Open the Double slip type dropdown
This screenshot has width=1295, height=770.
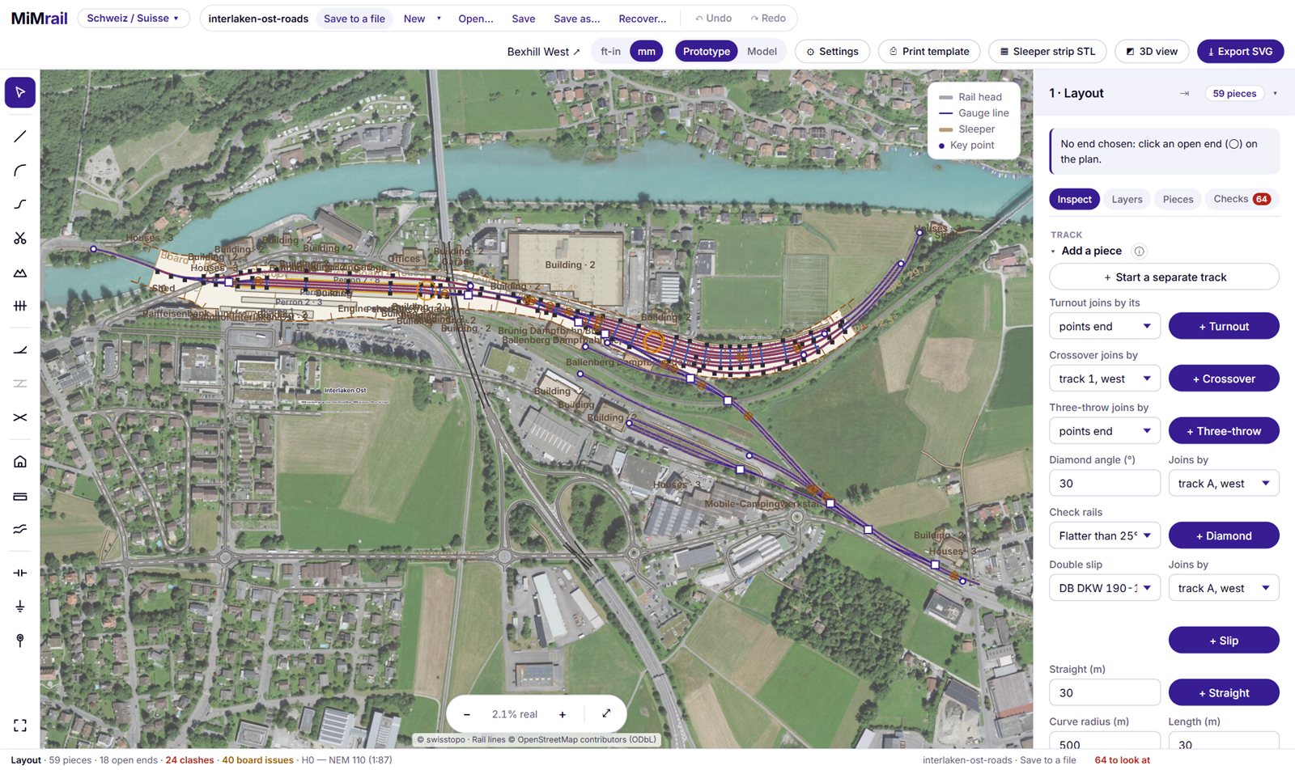coord(1105,588)
